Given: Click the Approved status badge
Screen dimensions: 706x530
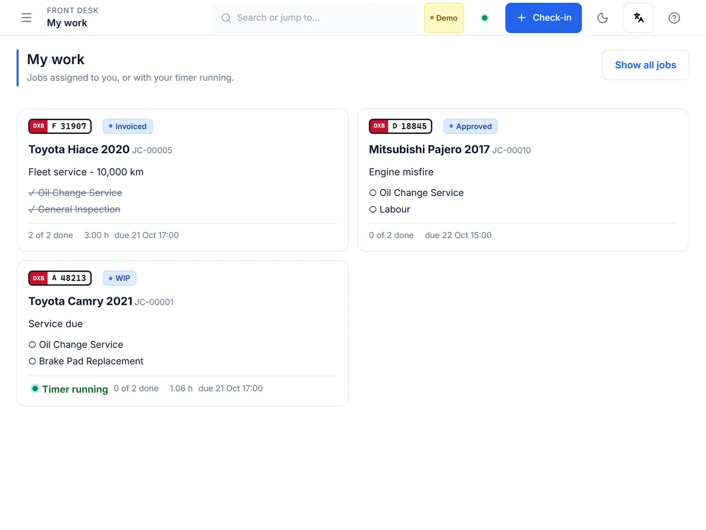Looking at the screenshot, I should [x=470, y=126].
